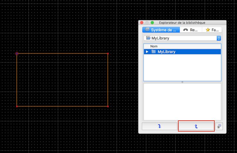The height and width of the screenshot is (153, 237).
Task: Click inside the empty preview pane
Action: coord(182,101)
